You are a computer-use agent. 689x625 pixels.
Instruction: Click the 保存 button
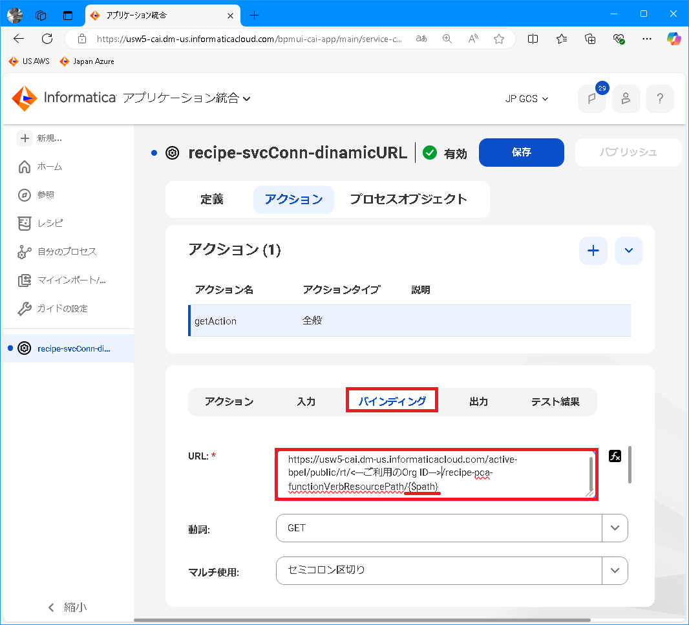pyautogui.click(x=522, y=153)
